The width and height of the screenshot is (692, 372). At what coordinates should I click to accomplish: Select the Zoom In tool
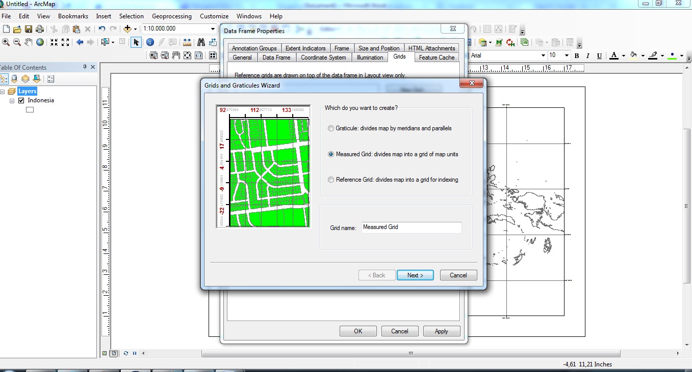coord(6,42)
